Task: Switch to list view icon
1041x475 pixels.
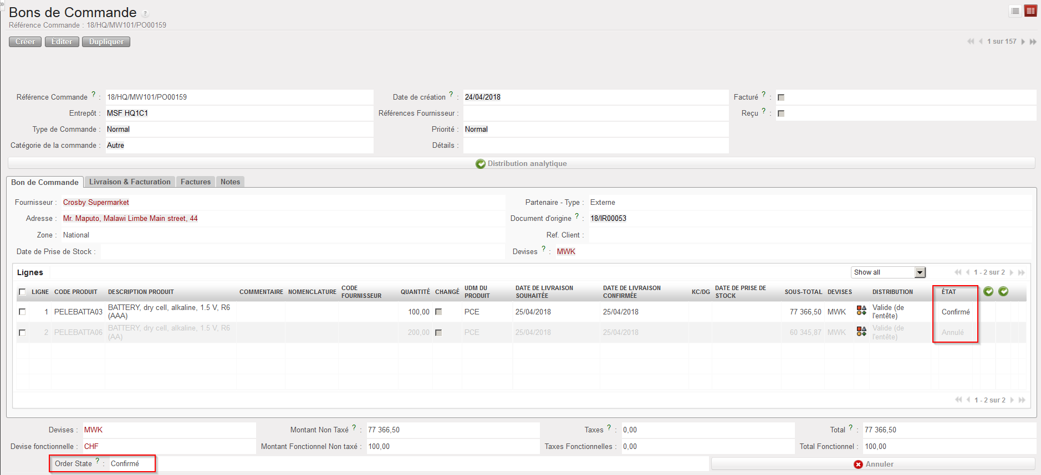Action: (x=1015, y=11)
